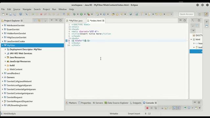The width and height of the screenshot is (210, 118).
Task: Select DOCTYPE entry in Outline
Action: (x=198, y=35)
